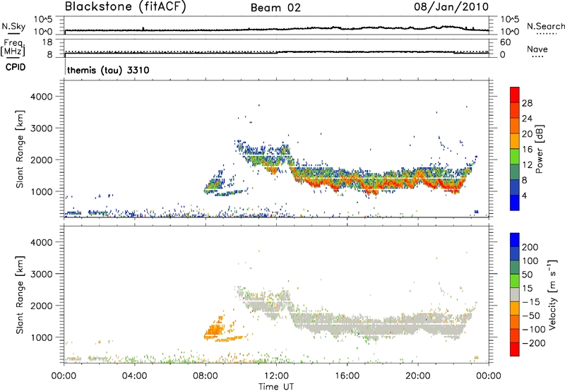Click the frequency axis label '18'
Screen dimensions: 565x391
pos(47,42)
